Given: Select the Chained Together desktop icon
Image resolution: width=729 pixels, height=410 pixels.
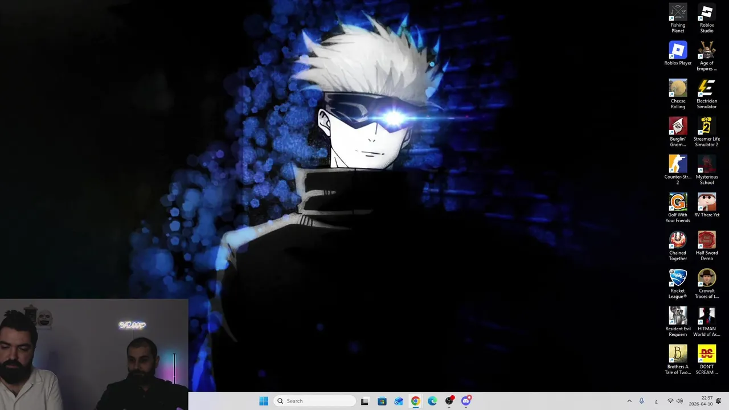Looking at the screenshot, I should point(678,246).
